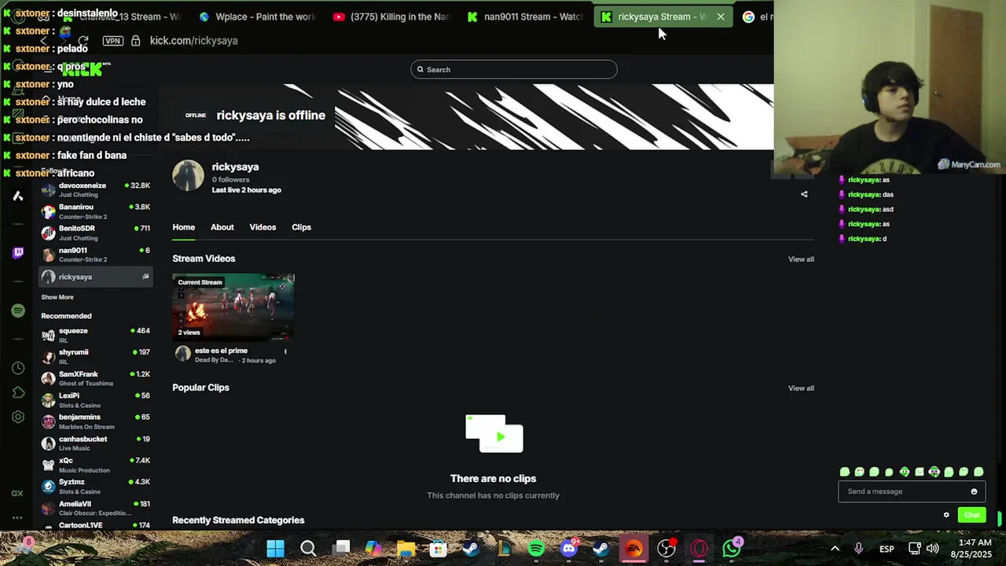Click the Kick search field
The image size is (1006, 566).
pyautogui.click(x=514, y=69)
